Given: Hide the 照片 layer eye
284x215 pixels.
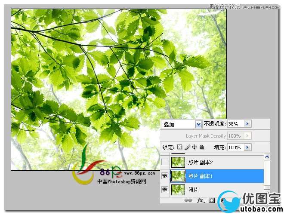Looking at the screenshot, I should coord(164,189).
